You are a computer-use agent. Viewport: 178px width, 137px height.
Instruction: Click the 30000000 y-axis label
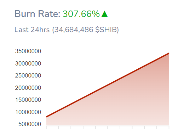28,63
